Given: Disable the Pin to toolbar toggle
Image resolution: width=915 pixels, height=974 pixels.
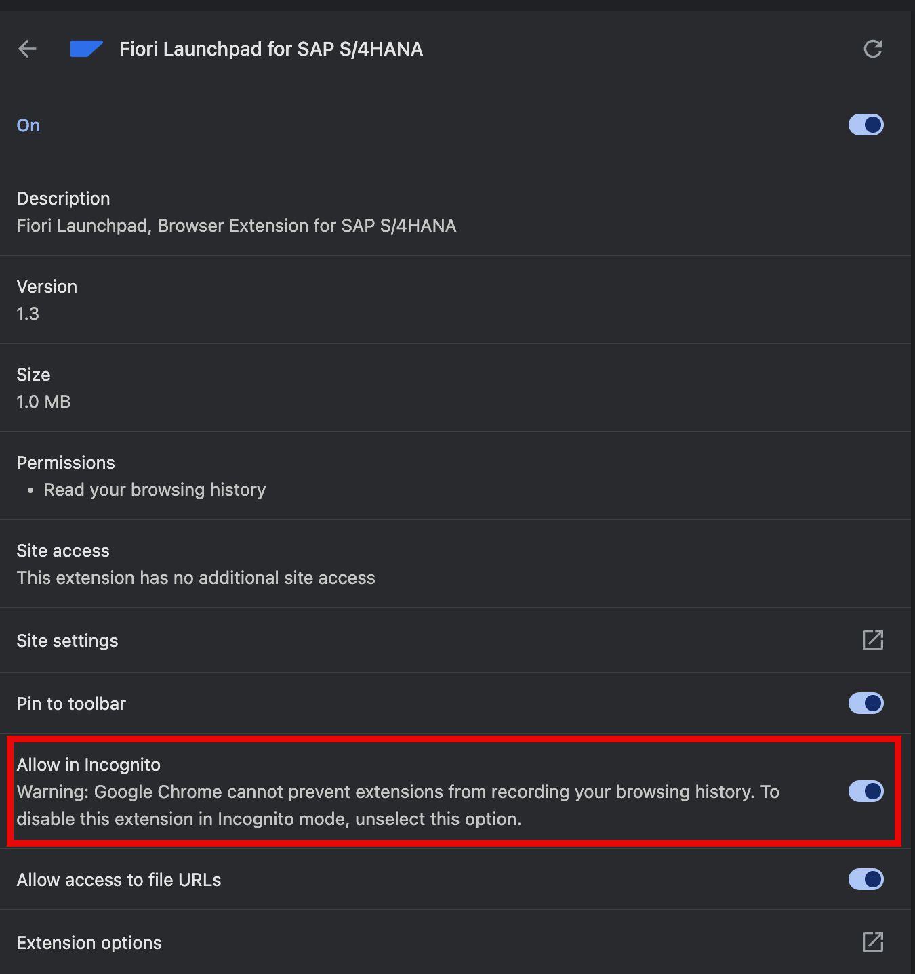Looking at the screenshot, I should pos(866,703).
